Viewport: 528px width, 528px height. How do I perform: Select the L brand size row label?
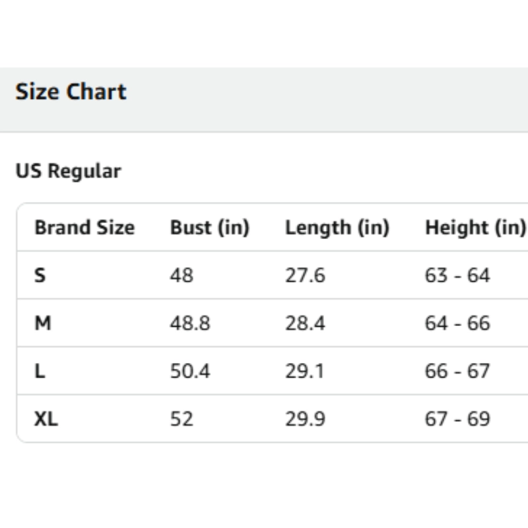point(40,372)
